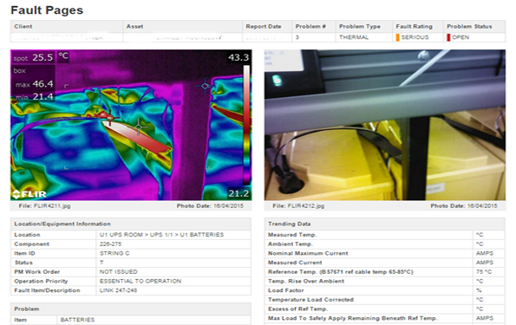516x325 pixels.
Task: Click the OPEN problem status text
Action: pyautogui.click(x=460, y=37)
